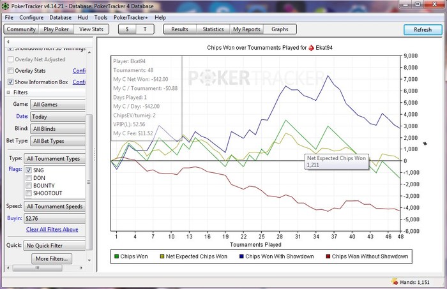
Task: Uncheck Show Information Box
Action: pos(11,82)
